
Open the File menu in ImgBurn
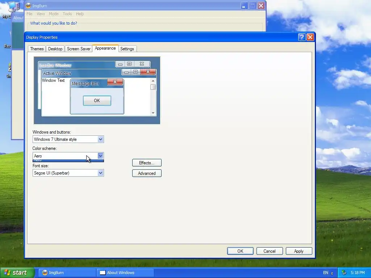point(29,14)
